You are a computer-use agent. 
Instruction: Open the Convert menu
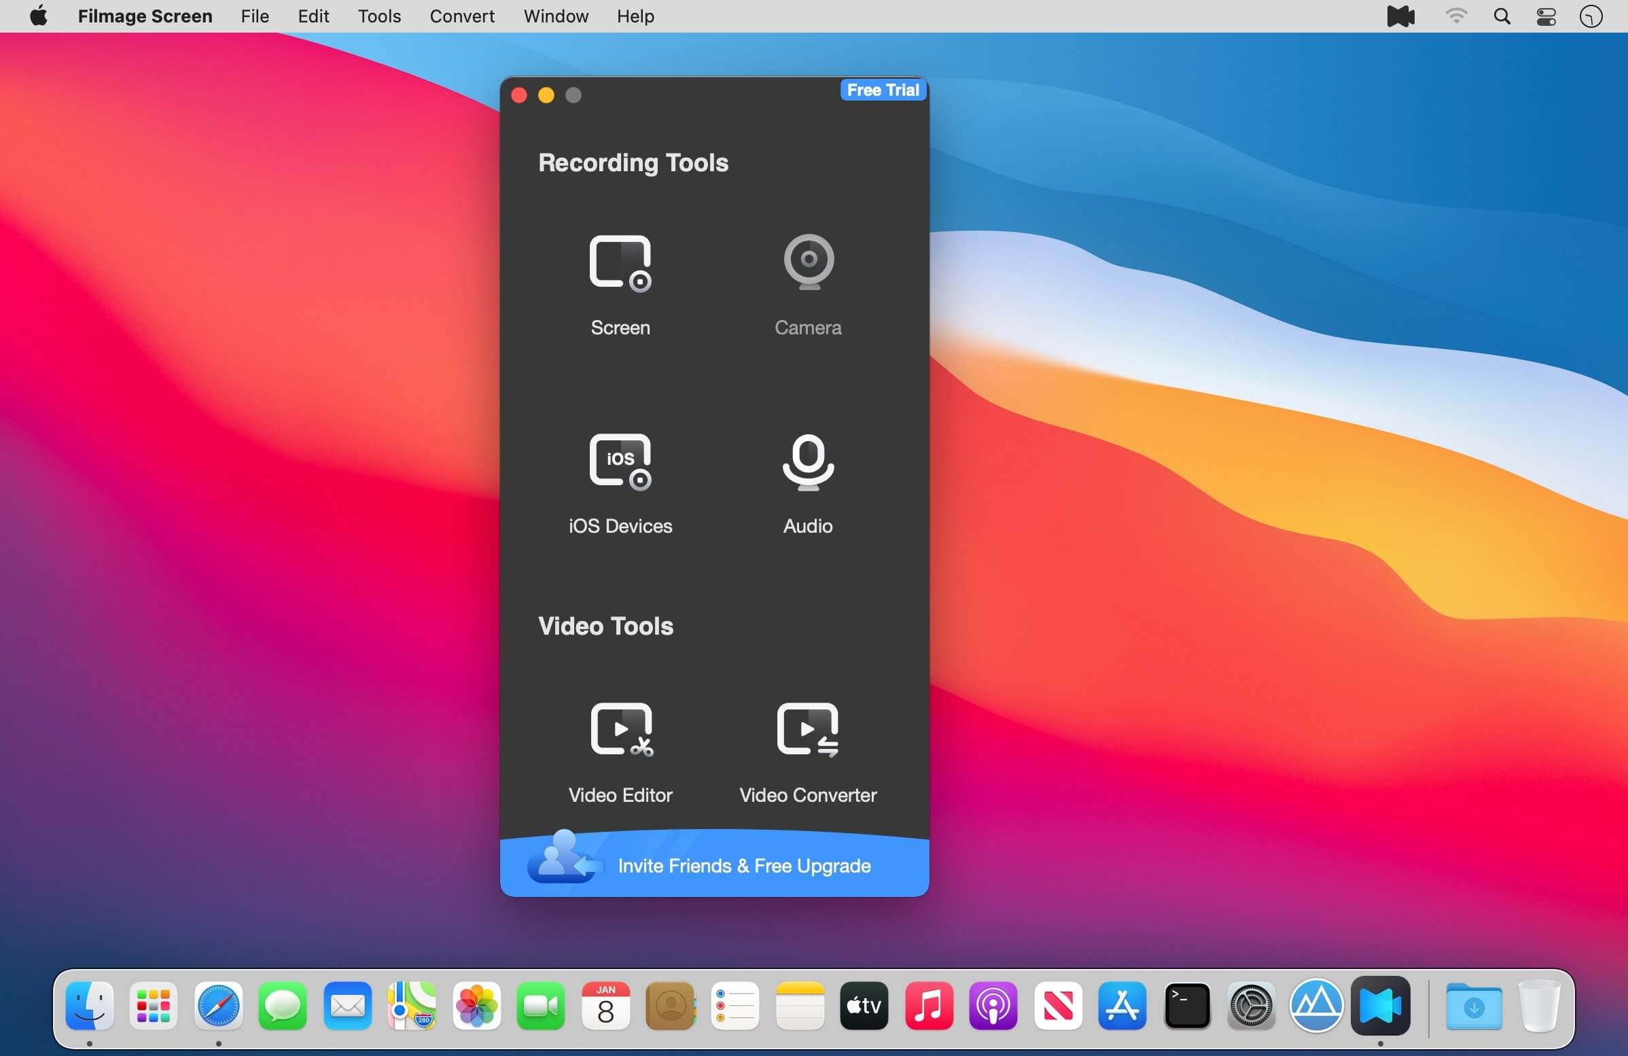pos(462,16)
